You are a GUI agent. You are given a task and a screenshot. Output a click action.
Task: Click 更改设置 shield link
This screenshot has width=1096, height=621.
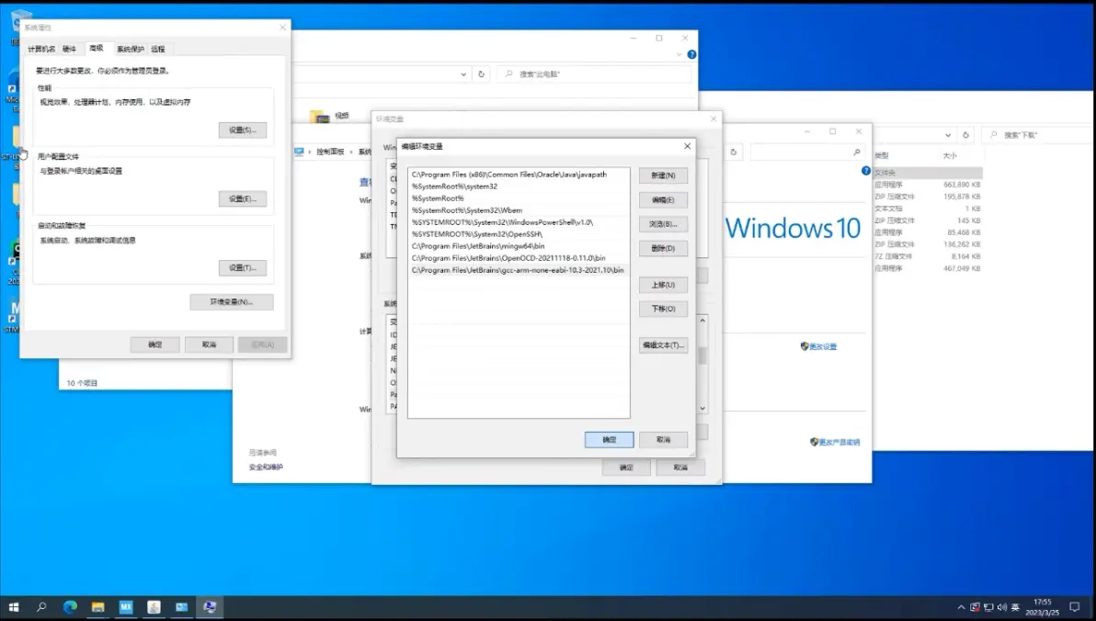pyautogui.click(x=818, y=346)
